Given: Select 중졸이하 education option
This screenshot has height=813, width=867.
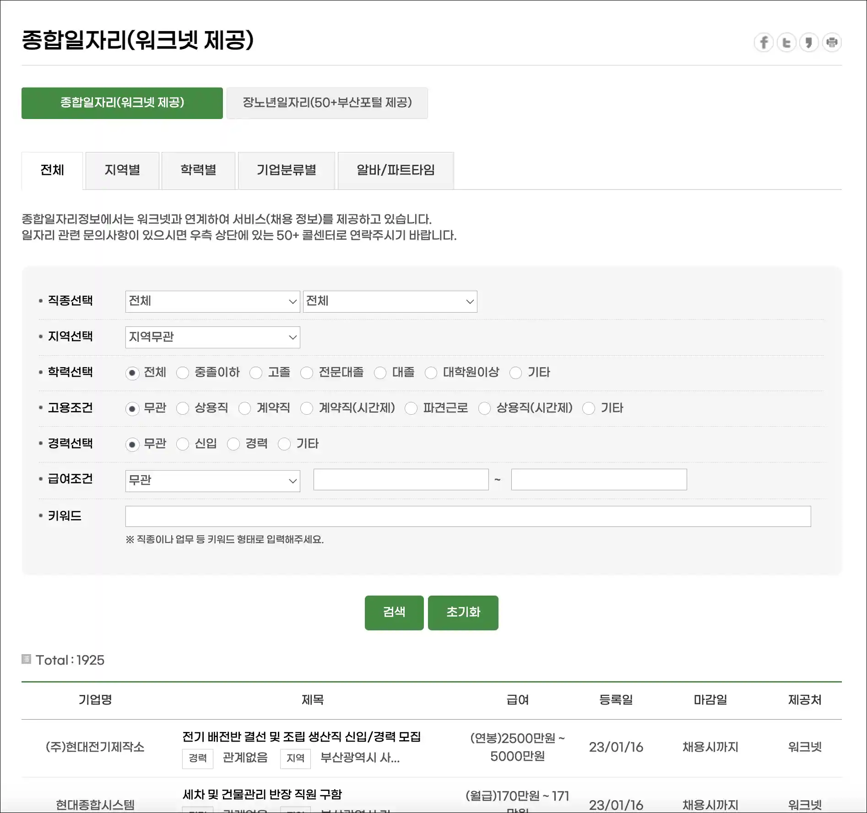Looking at the screenshot, I should [183, 373].
